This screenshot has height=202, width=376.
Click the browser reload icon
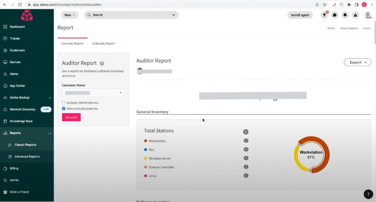click(x=20, y=5)
